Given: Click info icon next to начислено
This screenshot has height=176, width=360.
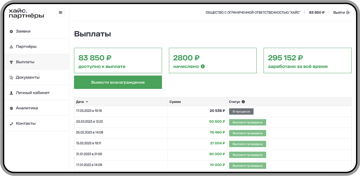Looking at the screenshot, I should point(203,66).
